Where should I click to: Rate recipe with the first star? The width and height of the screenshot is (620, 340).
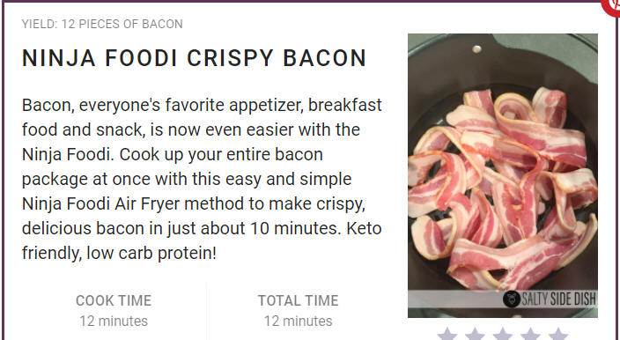point(447,334)
